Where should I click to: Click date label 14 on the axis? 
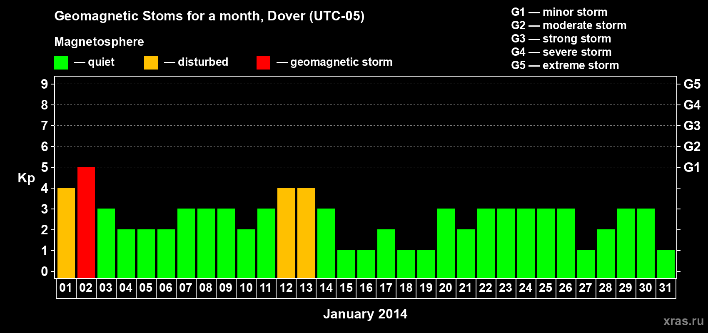326,288
